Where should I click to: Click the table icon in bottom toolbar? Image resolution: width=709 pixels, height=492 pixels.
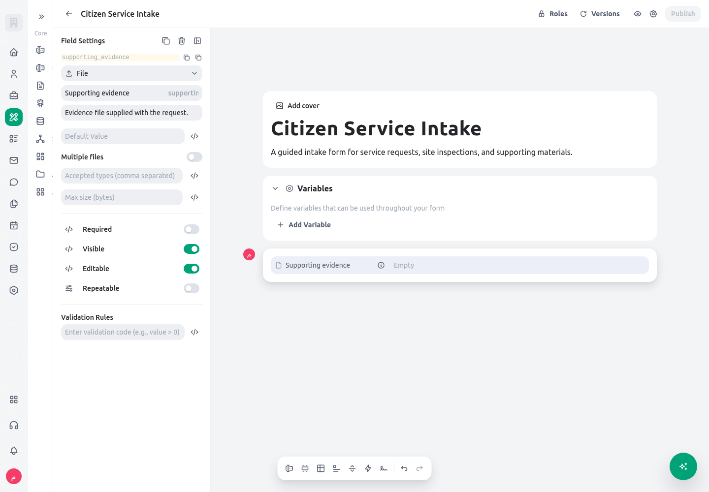click(x=321, y=468)
